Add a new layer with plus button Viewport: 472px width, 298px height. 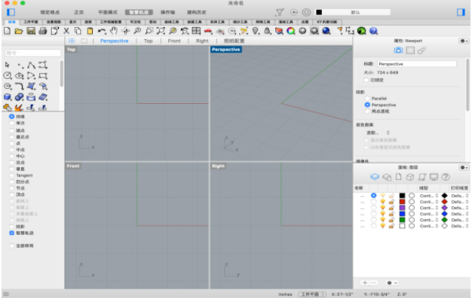365,283
